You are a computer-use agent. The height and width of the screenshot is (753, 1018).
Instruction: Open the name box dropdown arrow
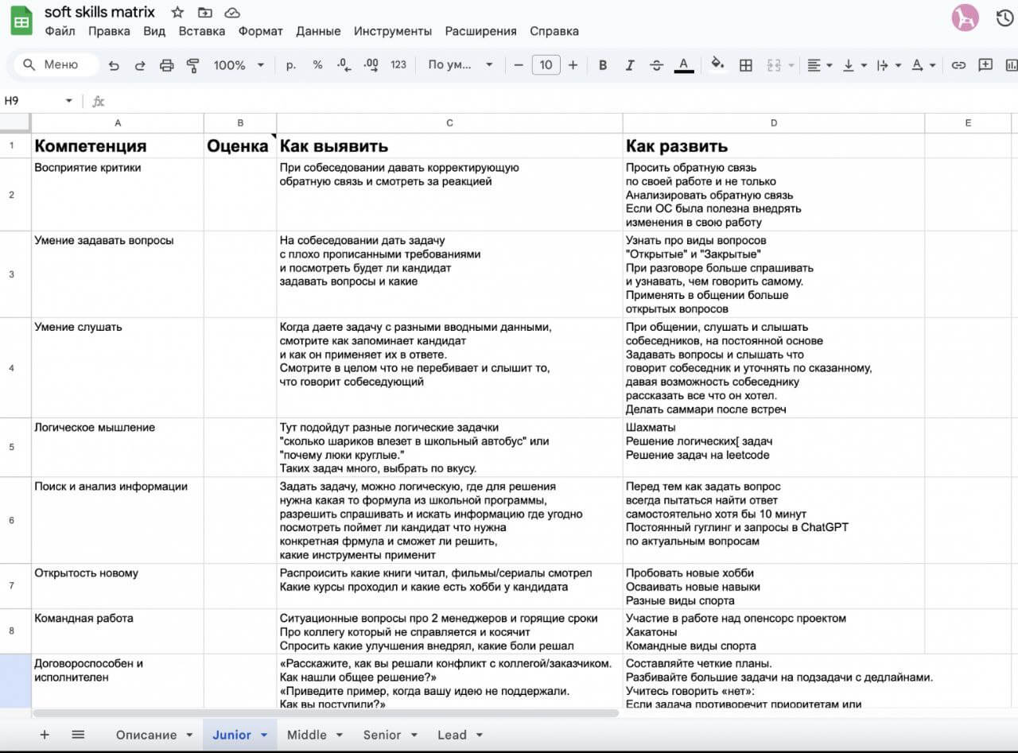pos(68,101)
